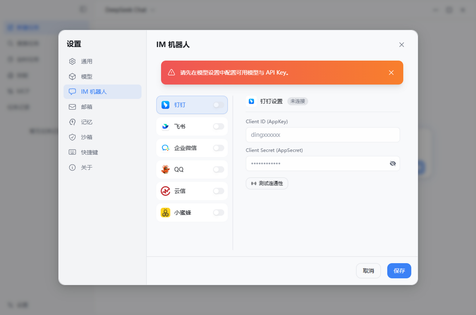476x315 pixels.
Task: Select the Yunxin (云信) red icon
Action: pyautogui.click(x=165, y=191)
